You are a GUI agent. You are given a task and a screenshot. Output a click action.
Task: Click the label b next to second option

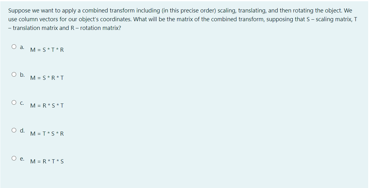pos(22,75)
